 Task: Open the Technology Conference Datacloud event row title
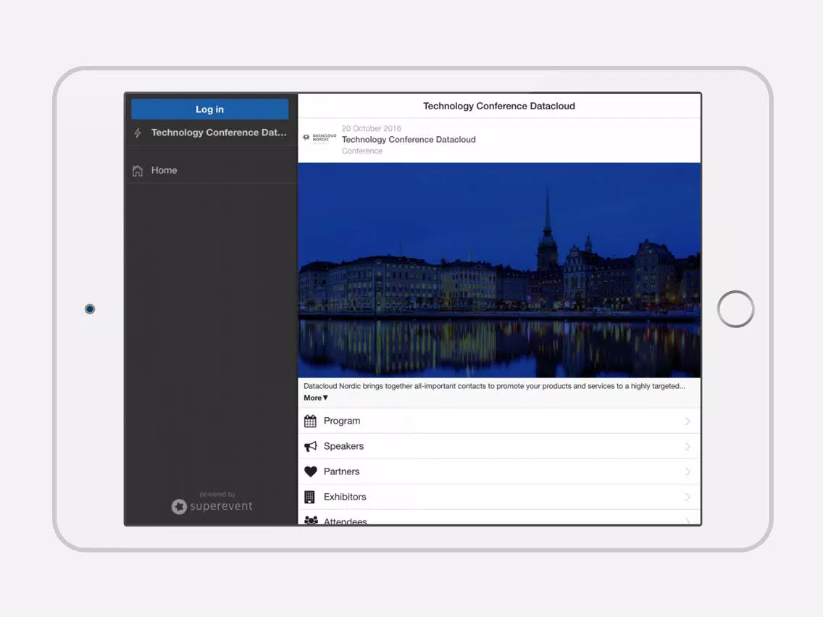click(x=409, y=140)
